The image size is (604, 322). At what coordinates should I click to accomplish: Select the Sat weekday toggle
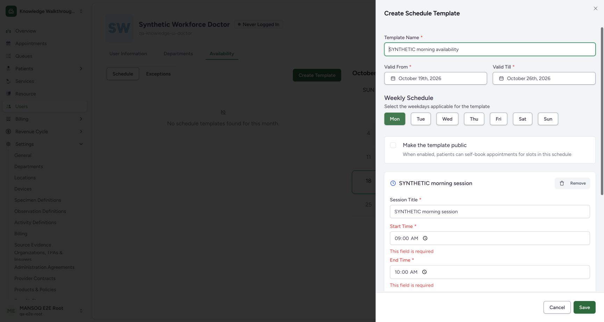[522, 119]
